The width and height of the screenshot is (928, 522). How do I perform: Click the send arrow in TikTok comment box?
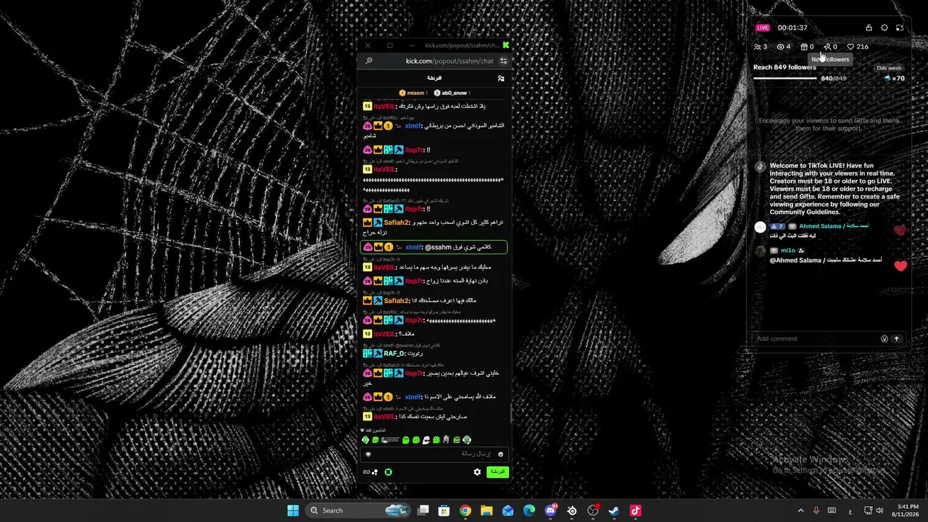coord(896,339)
